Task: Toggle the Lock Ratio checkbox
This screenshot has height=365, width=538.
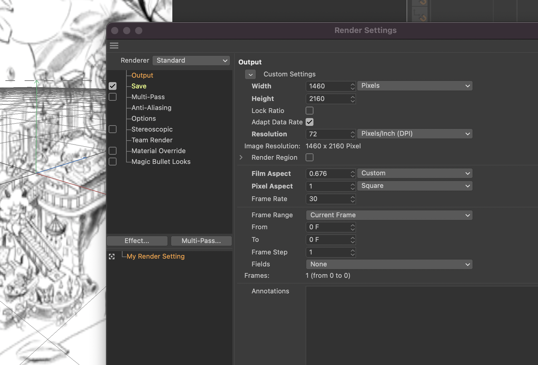Action: (x=310, y=111)
